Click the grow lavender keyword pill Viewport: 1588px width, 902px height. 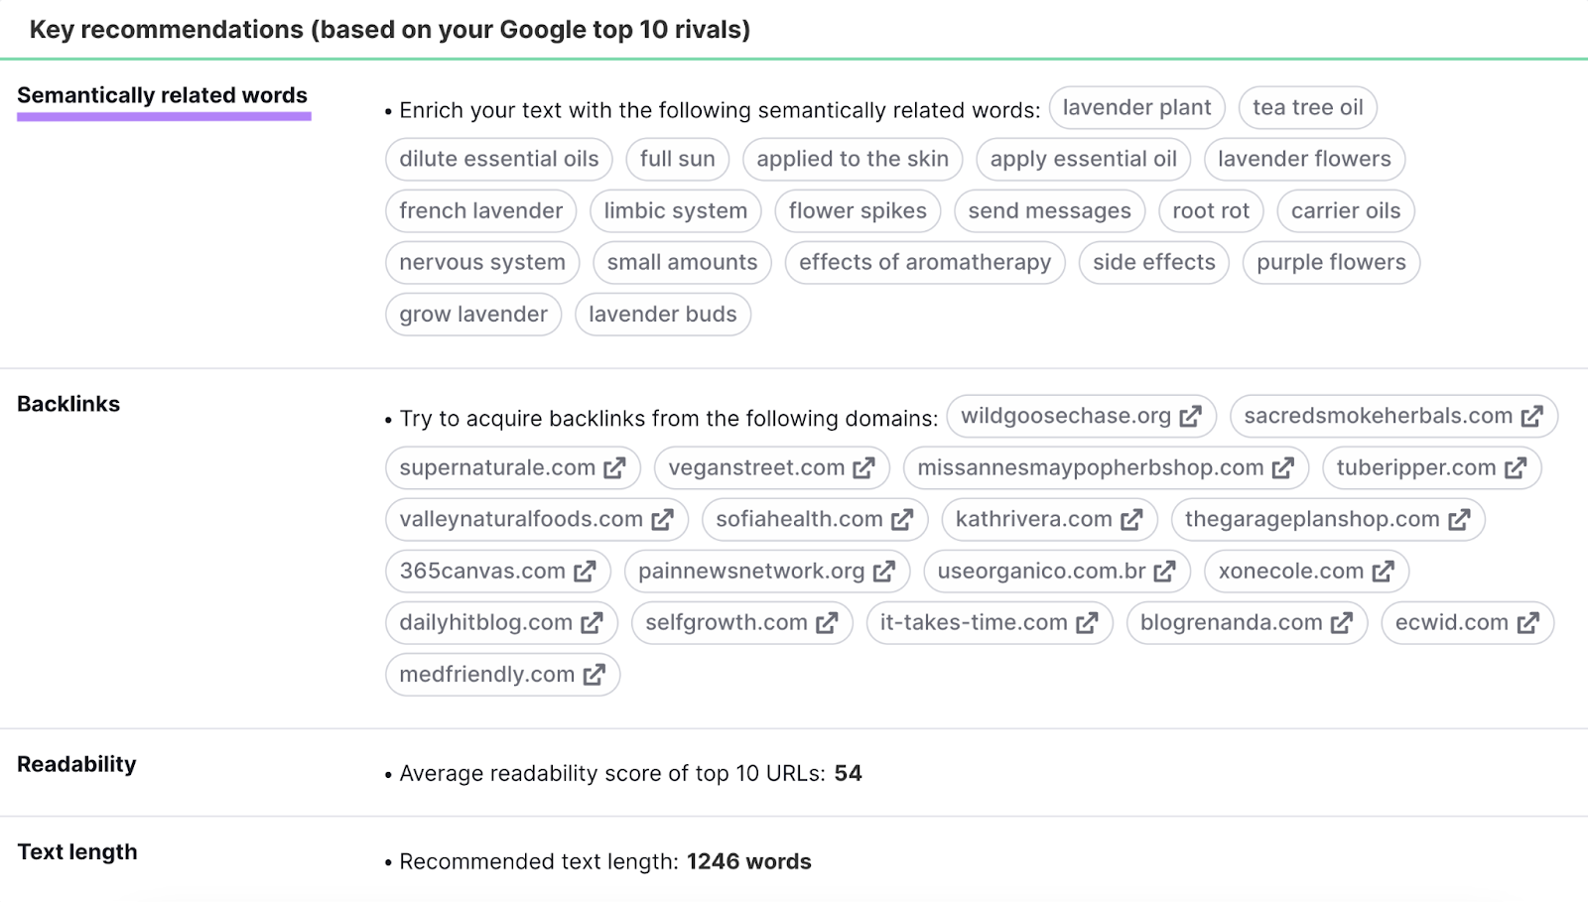point(473,314)
